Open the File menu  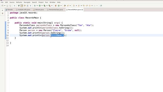2,2
